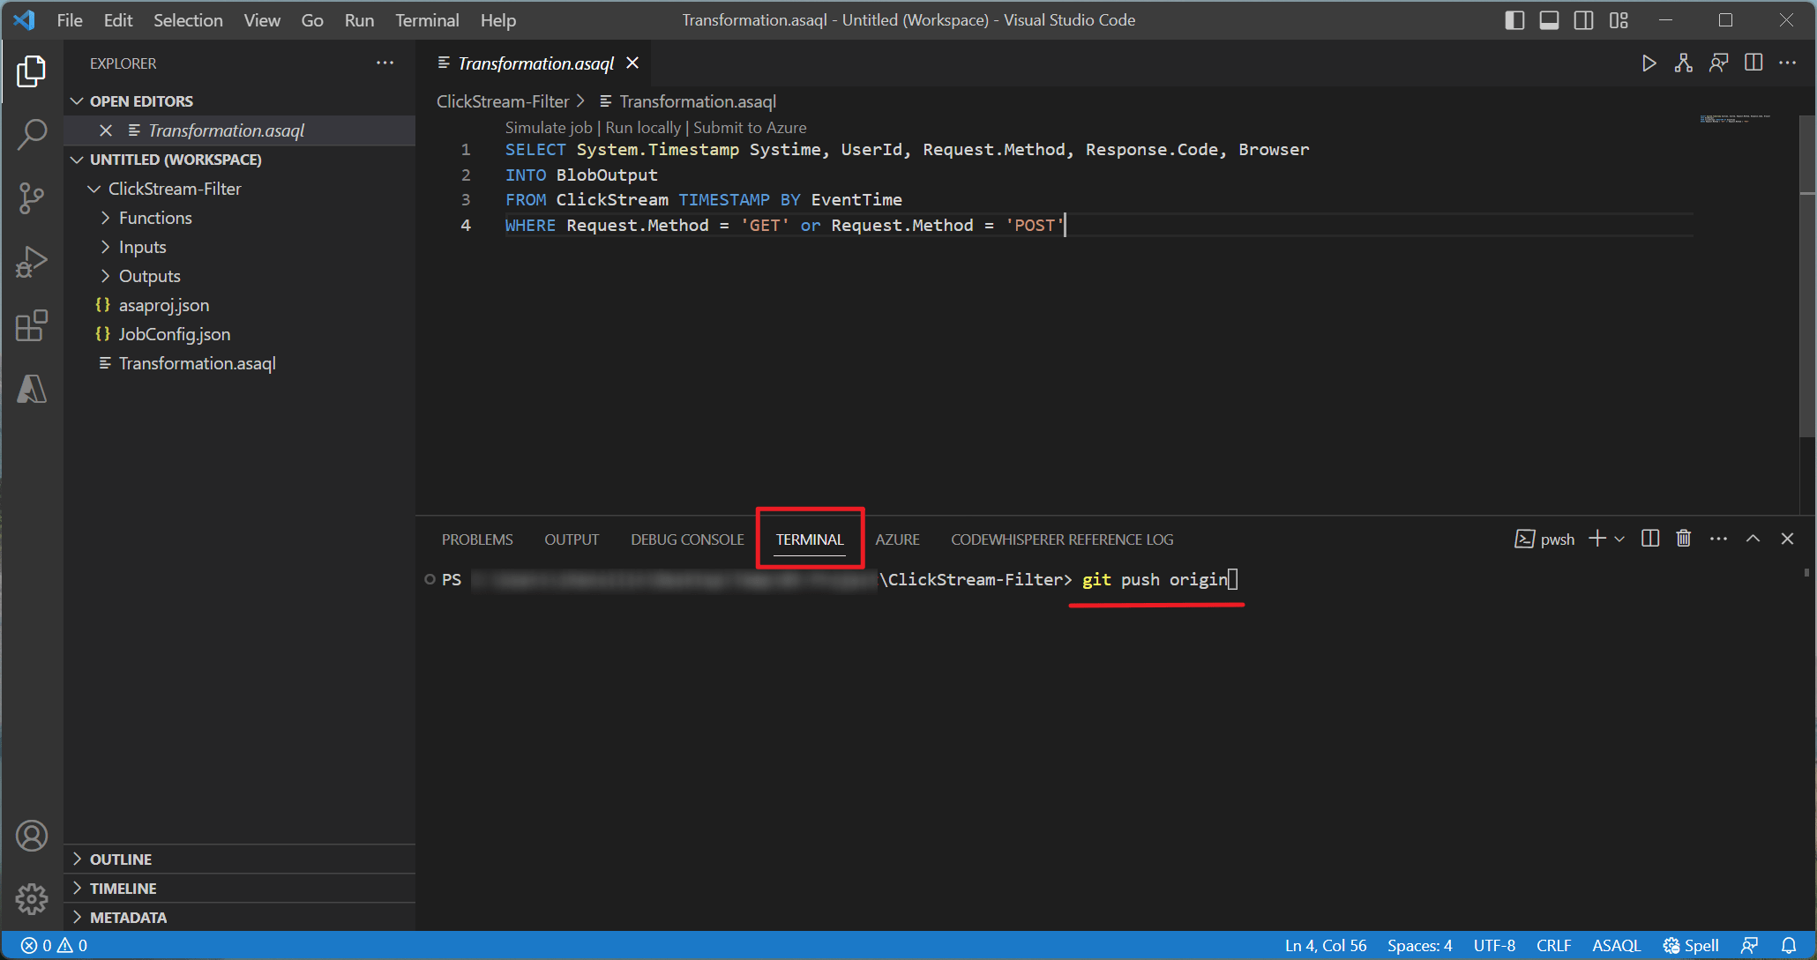Open the Source Control view

[32, 197]
